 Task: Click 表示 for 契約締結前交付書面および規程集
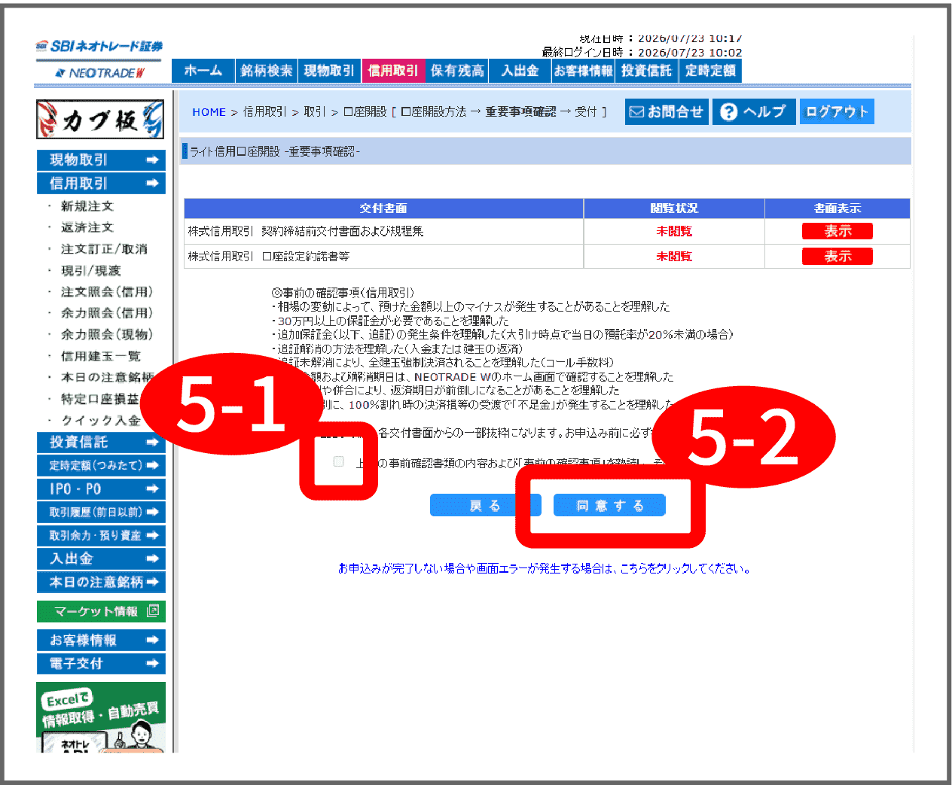(x=838, y=231)
